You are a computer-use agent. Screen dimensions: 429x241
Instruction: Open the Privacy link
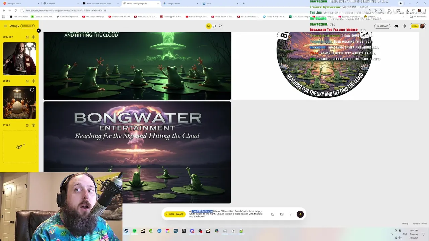point(405,224)
